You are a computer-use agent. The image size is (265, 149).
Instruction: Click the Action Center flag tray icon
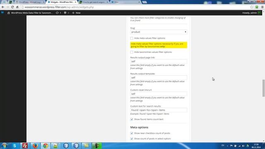pos(231,146)
